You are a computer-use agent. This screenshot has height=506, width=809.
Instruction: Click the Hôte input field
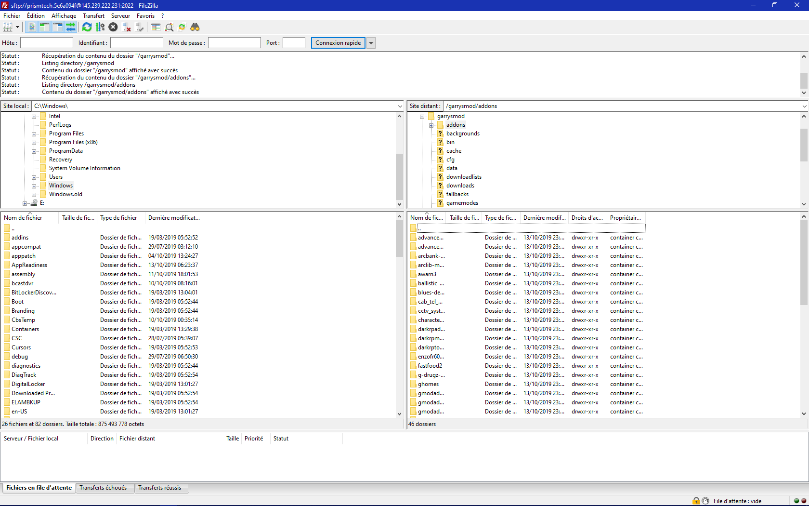click(47, 43)
